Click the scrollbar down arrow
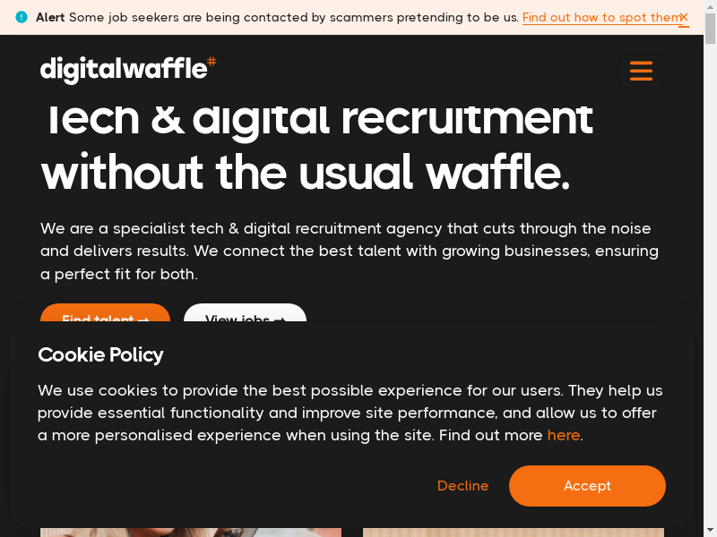This screenshot has height=537, width=717. click(711, 531)
